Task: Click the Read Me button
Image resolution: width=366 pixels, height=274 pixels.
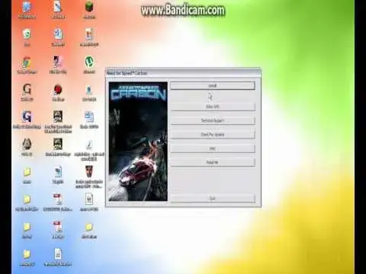Action: click(213, 162)
